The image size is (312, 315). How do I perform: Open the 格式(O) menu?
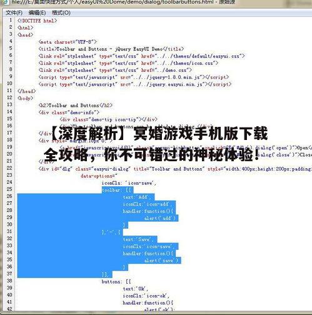(x=61, y=12)
